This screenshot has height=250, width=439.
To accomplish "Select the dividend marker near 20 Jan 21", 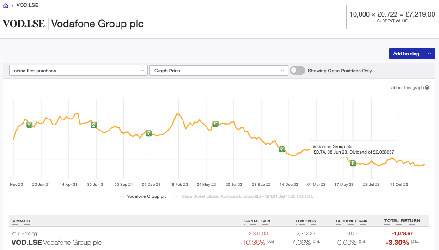I will (30, 125).
